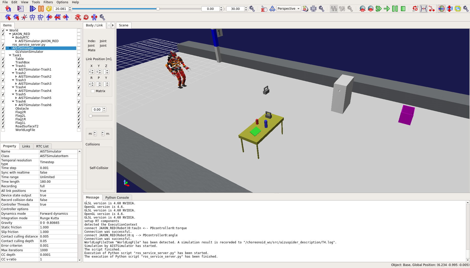Toggle the World item left checkbox
This screenshot has height=268, width=470.
[3, 30]
